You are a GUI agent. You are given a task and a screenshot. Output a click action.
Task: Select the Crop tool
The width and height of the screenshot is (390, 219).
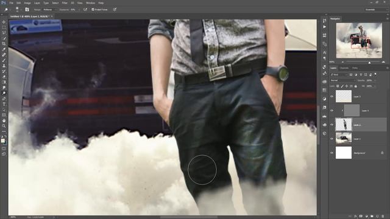click(4, 44)
